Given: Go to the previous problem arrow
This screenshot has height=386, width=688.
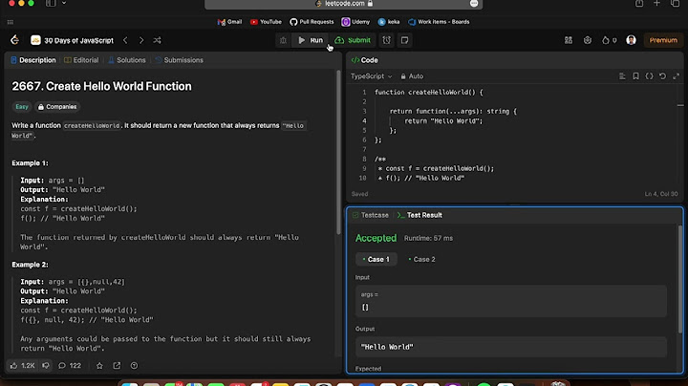Looking at the screenshot, I should [x=125, y=40].
